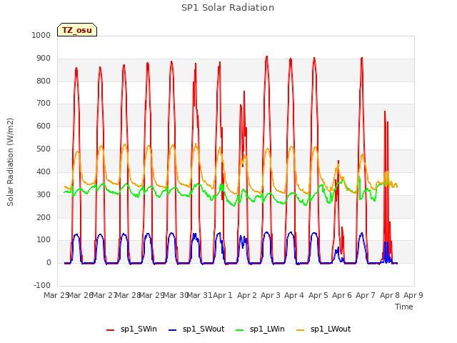Toggle sp1_SWin legend entry

point(131,329)
